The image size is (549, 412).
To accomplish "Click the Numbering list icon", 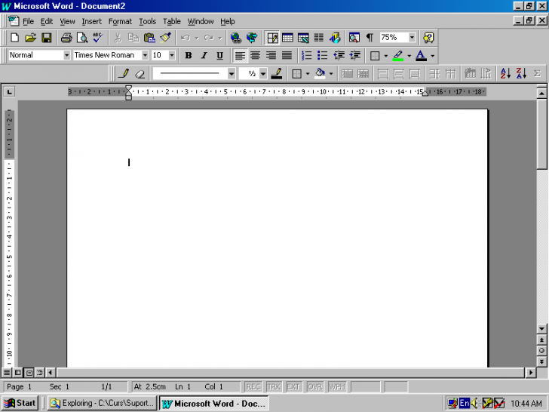I will tap(307, 55).
